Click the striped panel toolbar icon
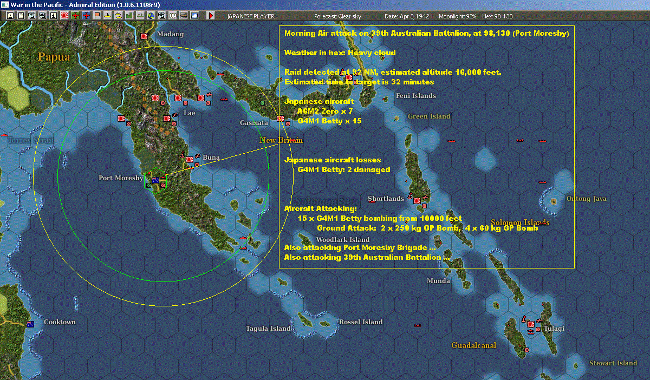Image resolution: width=650 pixels, height=380 pixels. click(x=183, y=16)
